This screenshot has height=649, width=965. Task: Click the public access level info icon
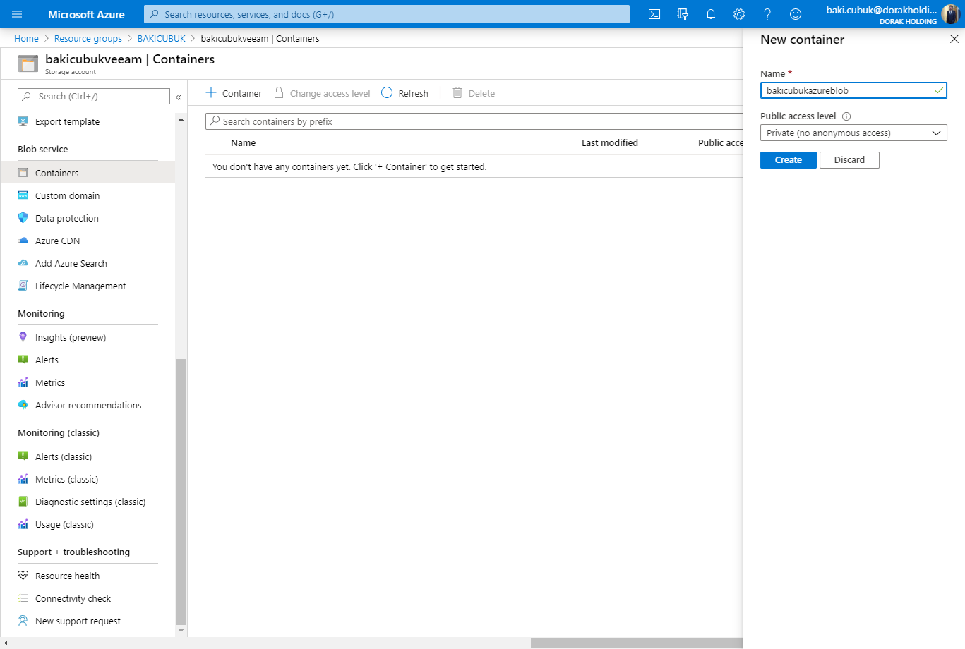click(846, 116)
